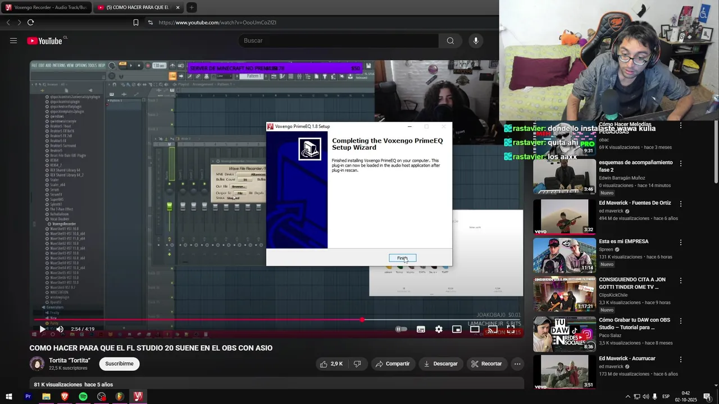Open Ed Maverick - Fuentes De Ortiz thumbnail
This screenshot has height=404, width=719.
coord(565,217)
